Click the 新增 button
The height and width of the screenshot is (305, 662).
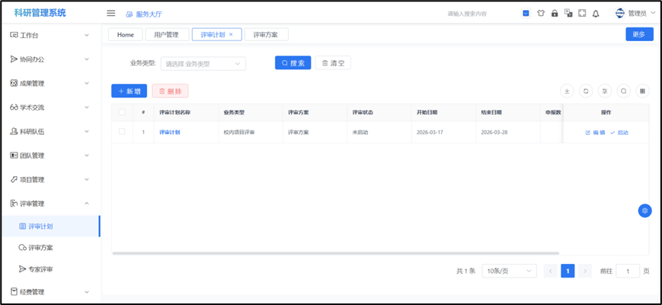click(x=129, y=91)
